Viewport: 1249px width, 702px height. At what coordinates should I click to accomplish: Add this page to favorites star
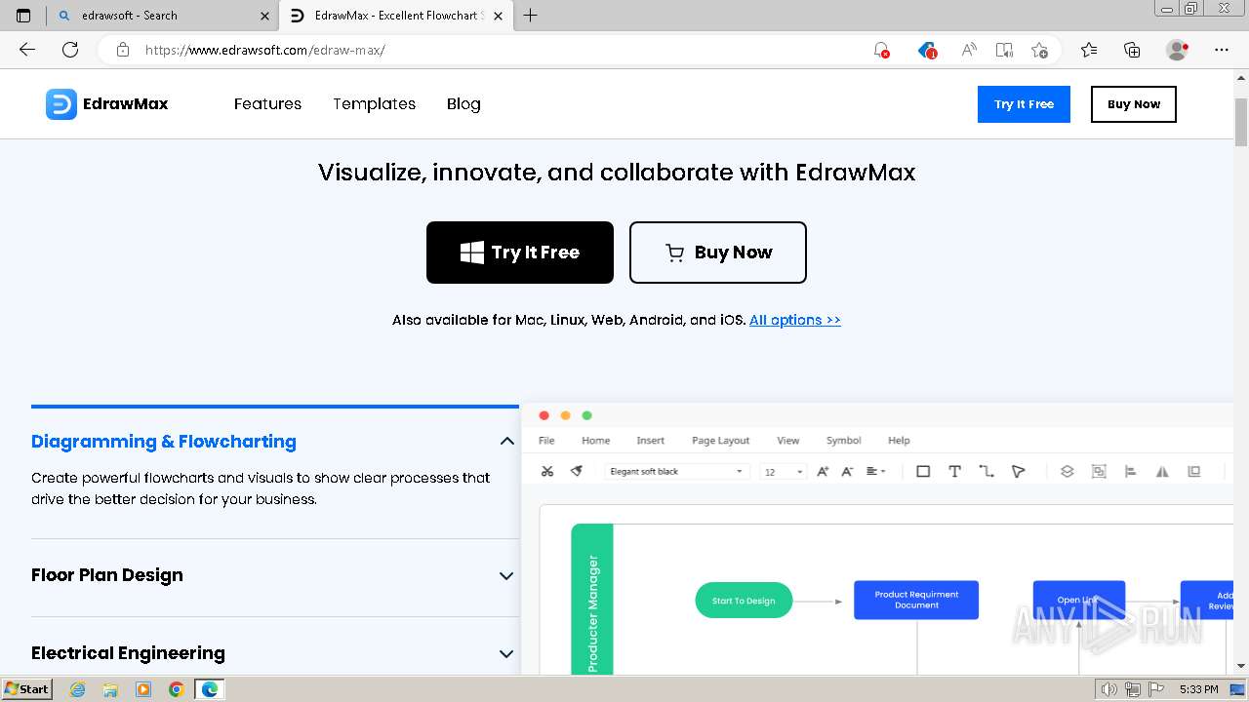click(1040, 50)
